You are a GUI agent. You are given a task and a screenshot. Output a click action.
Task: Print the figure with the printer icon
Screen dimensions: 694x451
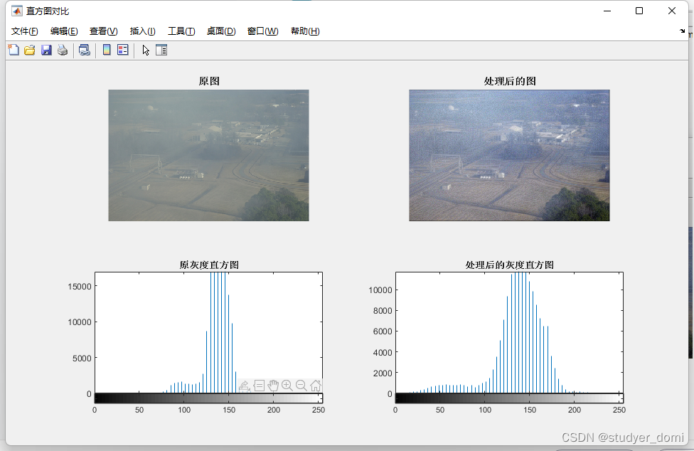[63, 50]
